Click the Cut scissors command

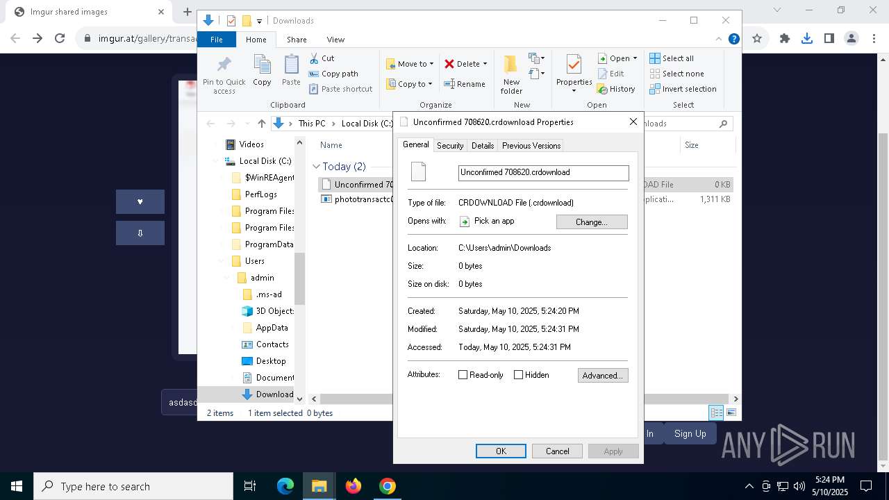pyautogui.click(x=322, y=58)
